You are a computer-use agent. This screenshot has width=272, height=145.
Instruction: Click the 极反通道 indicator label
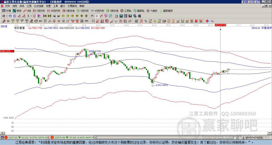click(20, 28)
